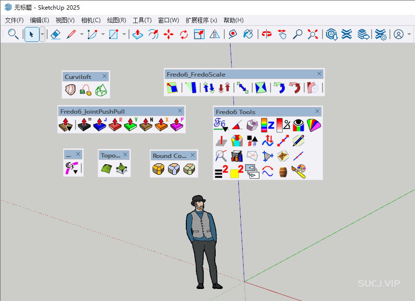Viewport: 415px width, 301px height.
Task: Activate the Tape Measure tool
Action: click(x=233, y=34)
